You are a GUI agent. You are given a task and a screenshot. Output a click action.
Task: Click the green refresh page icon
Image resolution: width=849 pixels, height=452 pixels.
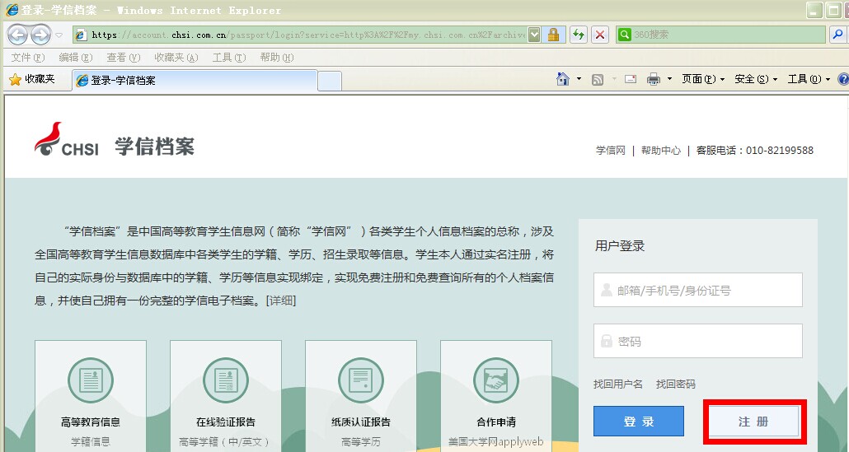[x=579, y=35]
